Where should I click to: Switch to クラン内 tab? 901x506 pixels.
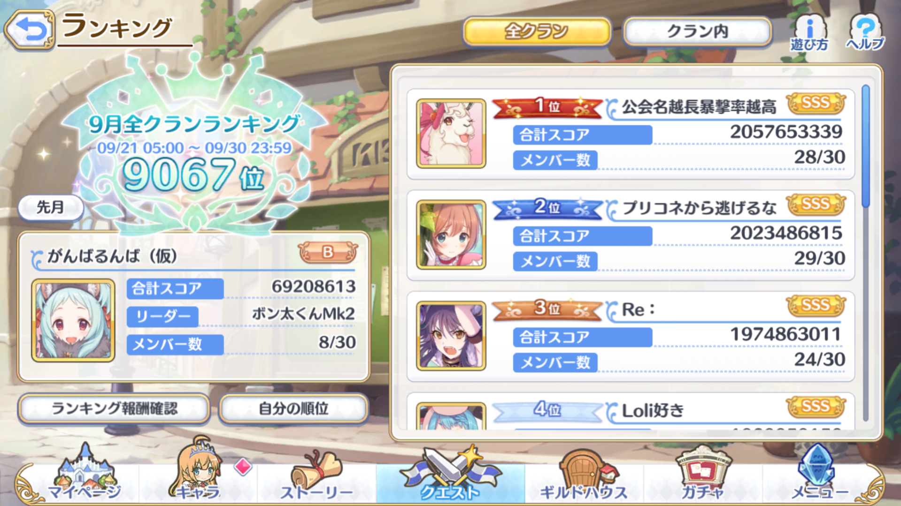(x=697, y=31)
